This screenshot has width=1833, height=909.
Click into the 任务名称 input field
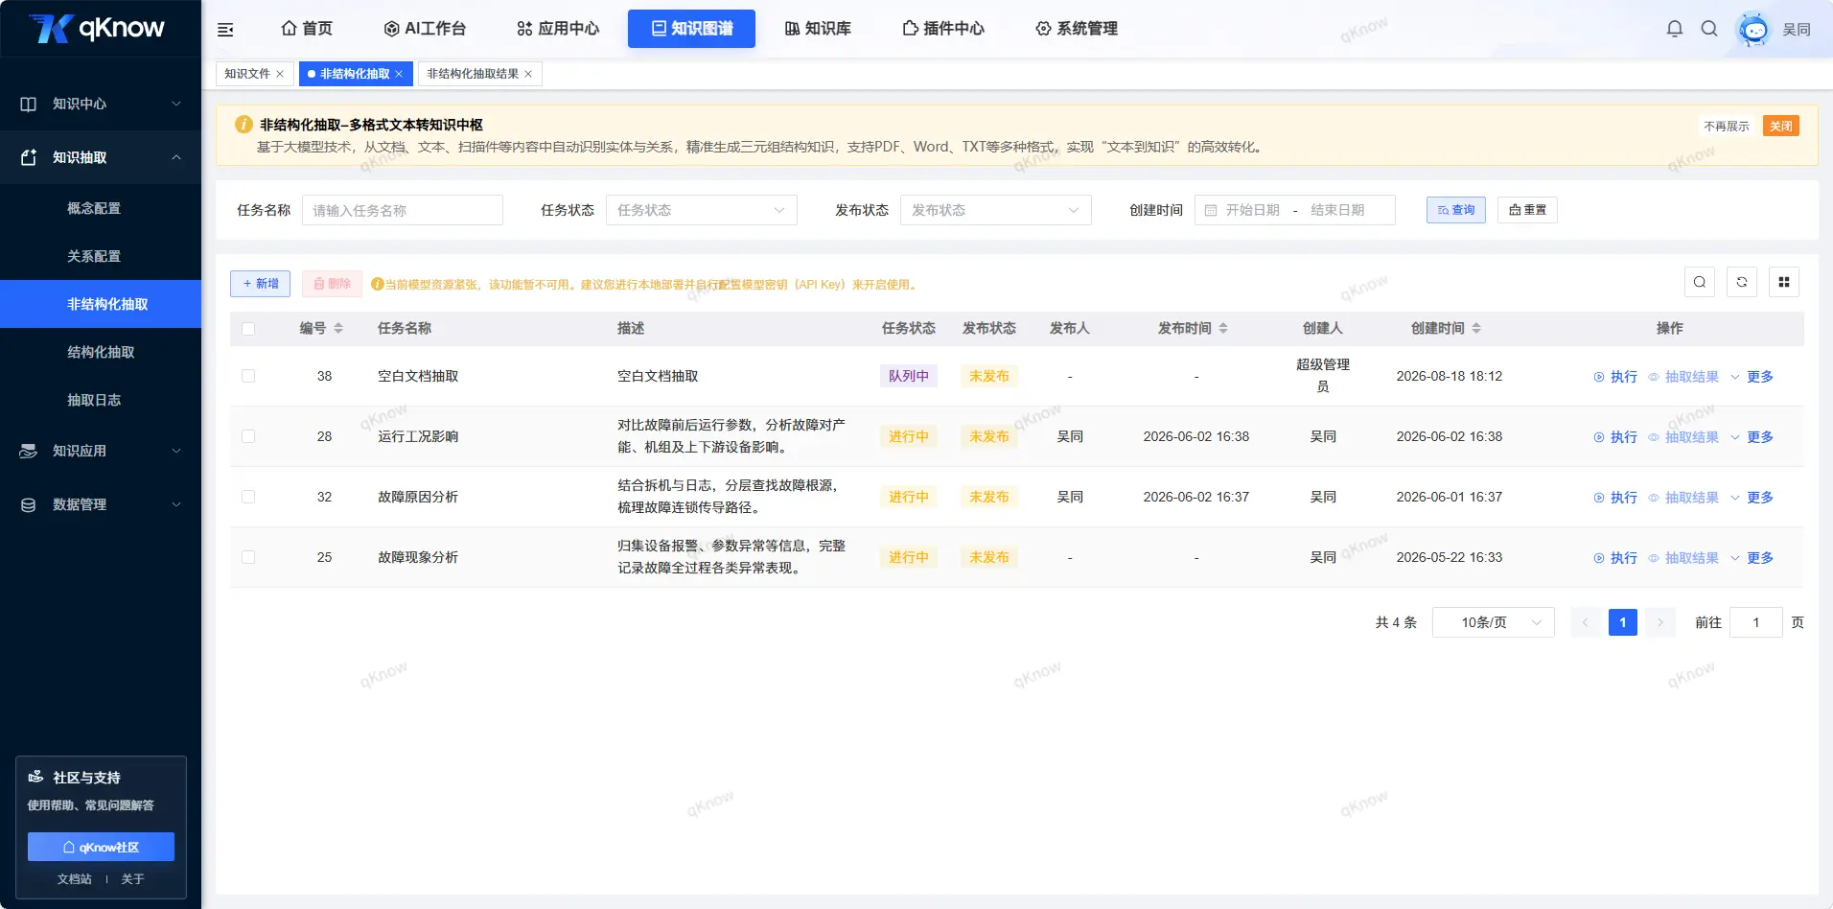point(403,210)
